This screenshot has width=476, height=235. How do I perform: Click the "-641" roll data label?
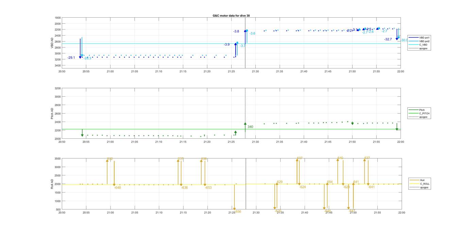coord(371,187)
